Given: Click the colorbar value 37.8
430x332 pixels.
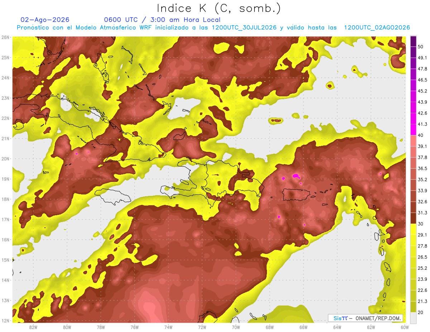Looking at the screenshot, I should coord(422,157).
